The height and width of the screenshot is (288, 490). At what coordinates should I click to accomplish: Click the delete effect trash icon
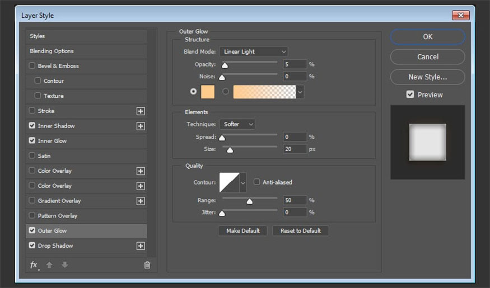[147, 265]
